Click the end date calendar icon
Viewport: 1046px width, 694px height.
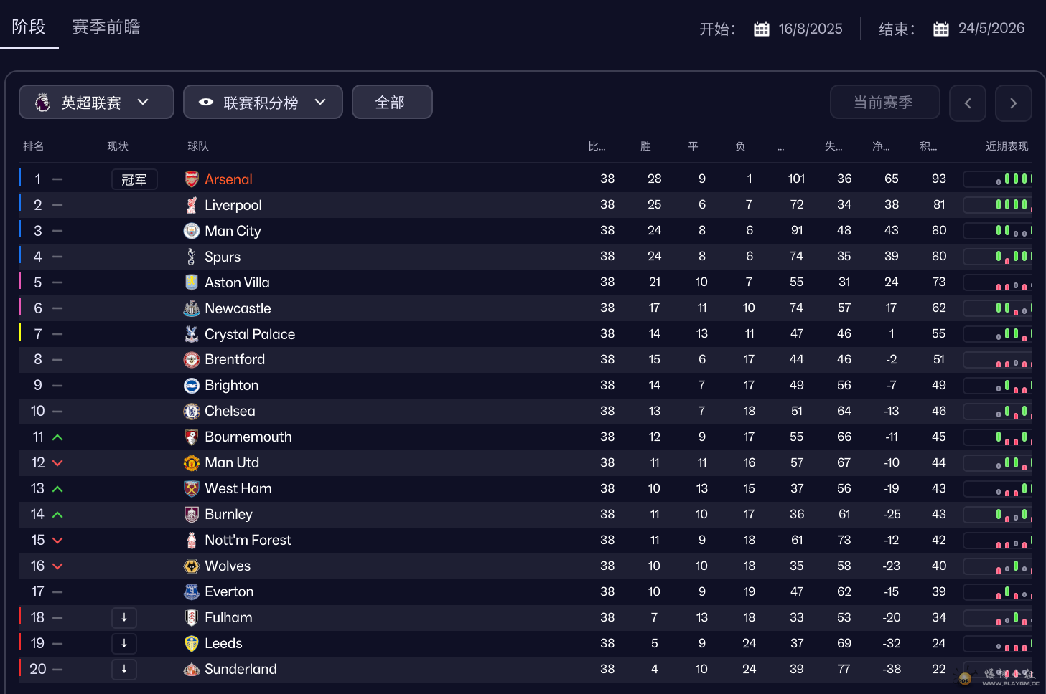(x=940, y=29)
